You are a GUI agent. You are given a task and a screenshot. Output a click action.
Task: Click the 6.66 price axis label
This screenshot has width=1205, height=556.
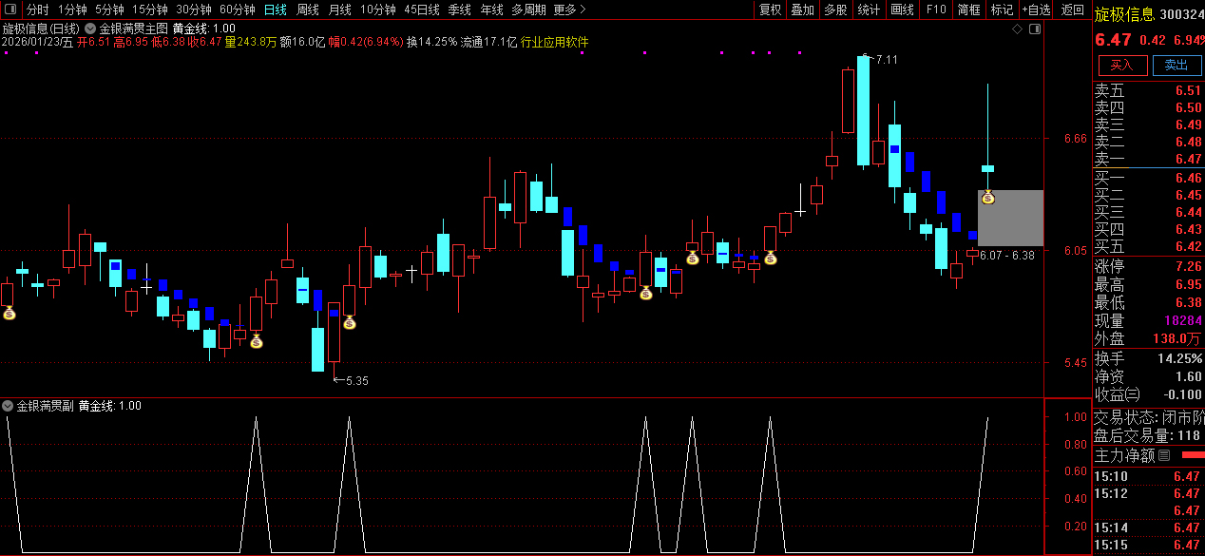pyautogui.click(x=1076, y=138)
